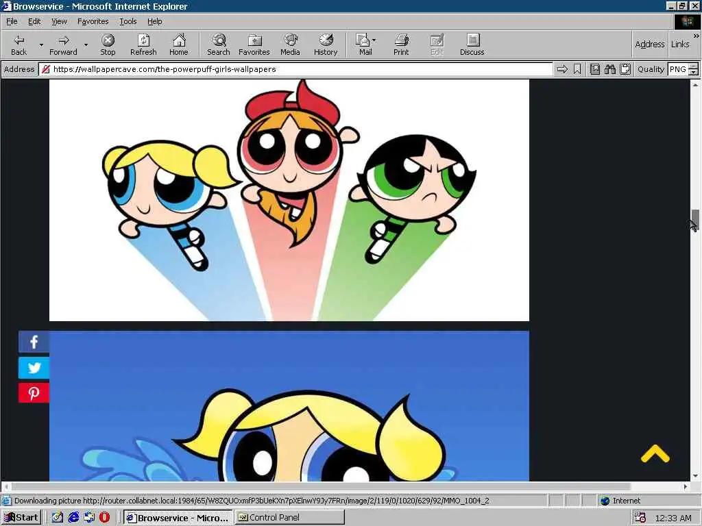The height and width of the screenshot is (526, 702).
Task: Click the wallpapercave URL address field
Action: [x=295, y=69]
